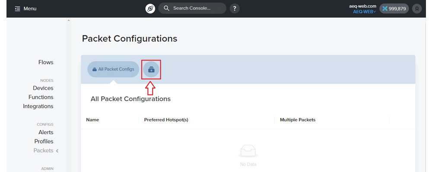Image resolution: width=432 pixels, height=172 pixels.
Task: Open the user profile avatar icon
Action: point(417,9)
